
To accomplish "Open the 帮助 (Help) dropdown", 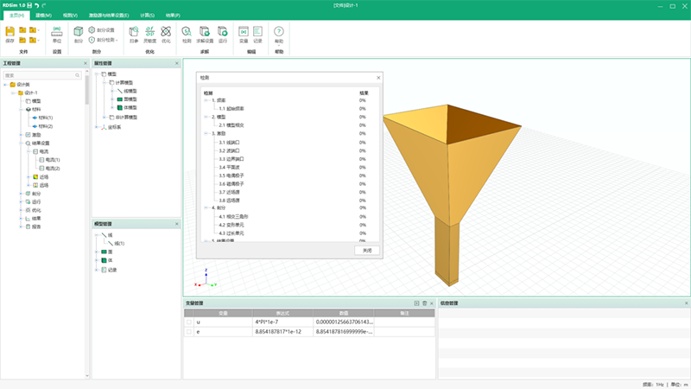I will pyautogui.click(x=278, y=35).
